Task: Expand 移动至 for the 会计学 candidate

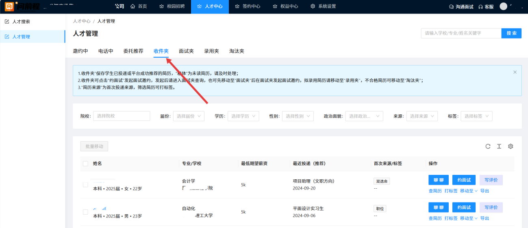Action: [469, 191]
